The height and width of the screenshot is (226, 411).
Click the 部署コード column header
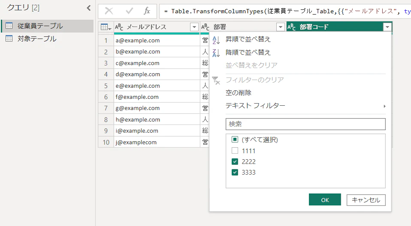pyautogui.click(x=339, y=27)
